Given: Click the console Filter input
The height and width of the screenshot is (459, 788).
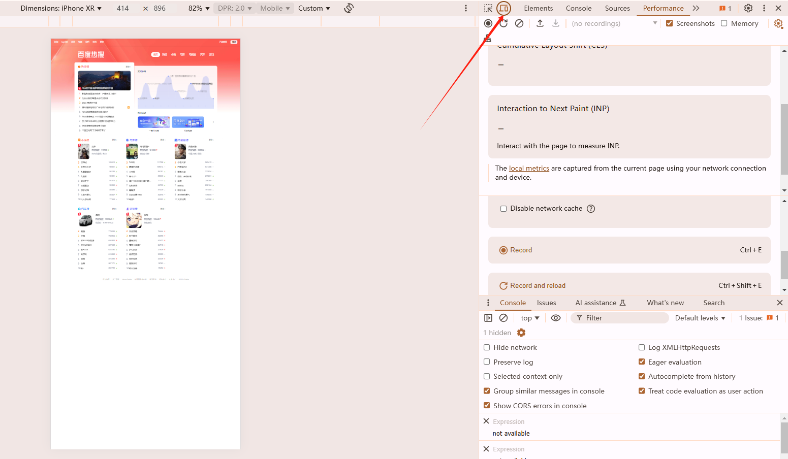Looking at the screenshot, I should 620,318.
